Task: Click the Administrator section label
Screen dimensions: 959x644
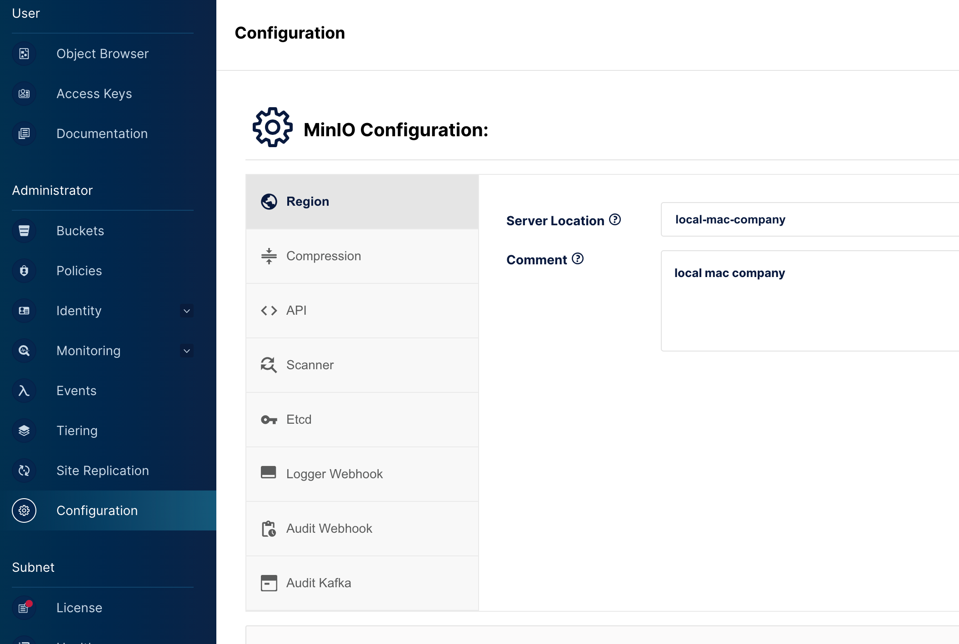Action: coord(52,190)
